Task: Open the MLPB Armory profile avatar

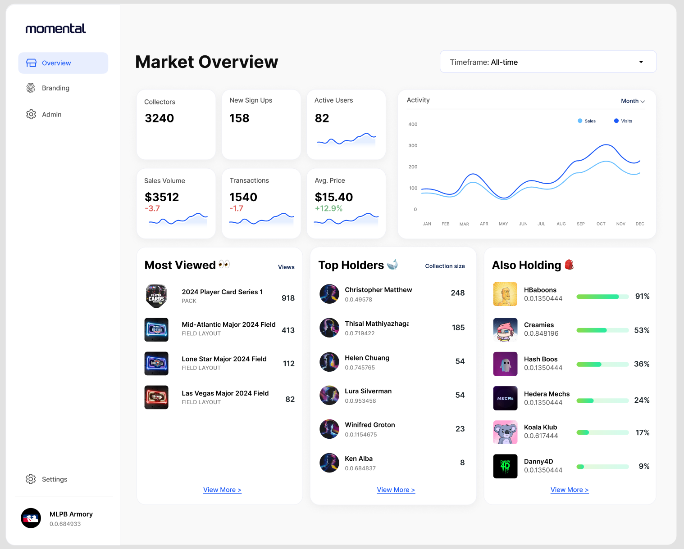Action: [31, 518]
